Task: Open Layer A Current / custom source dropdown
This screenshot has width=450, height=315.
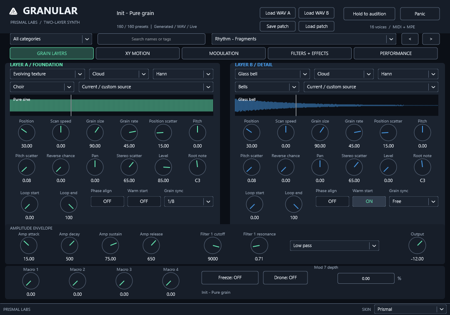Action: click(146, 87)
